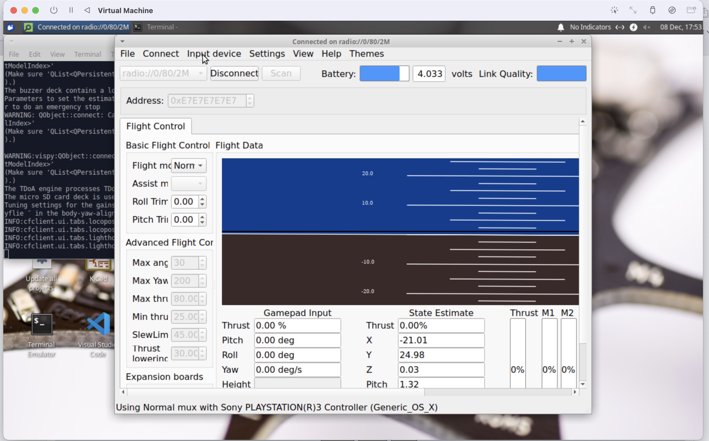Click the VM power icon
Image resolution: width=709 pixels, height=441 pixels.
tap(54, 10)
